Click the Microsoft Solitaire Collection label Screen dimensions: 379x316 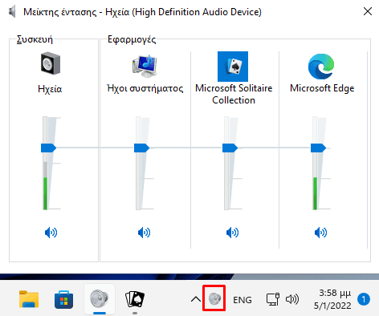click(234, 94)
